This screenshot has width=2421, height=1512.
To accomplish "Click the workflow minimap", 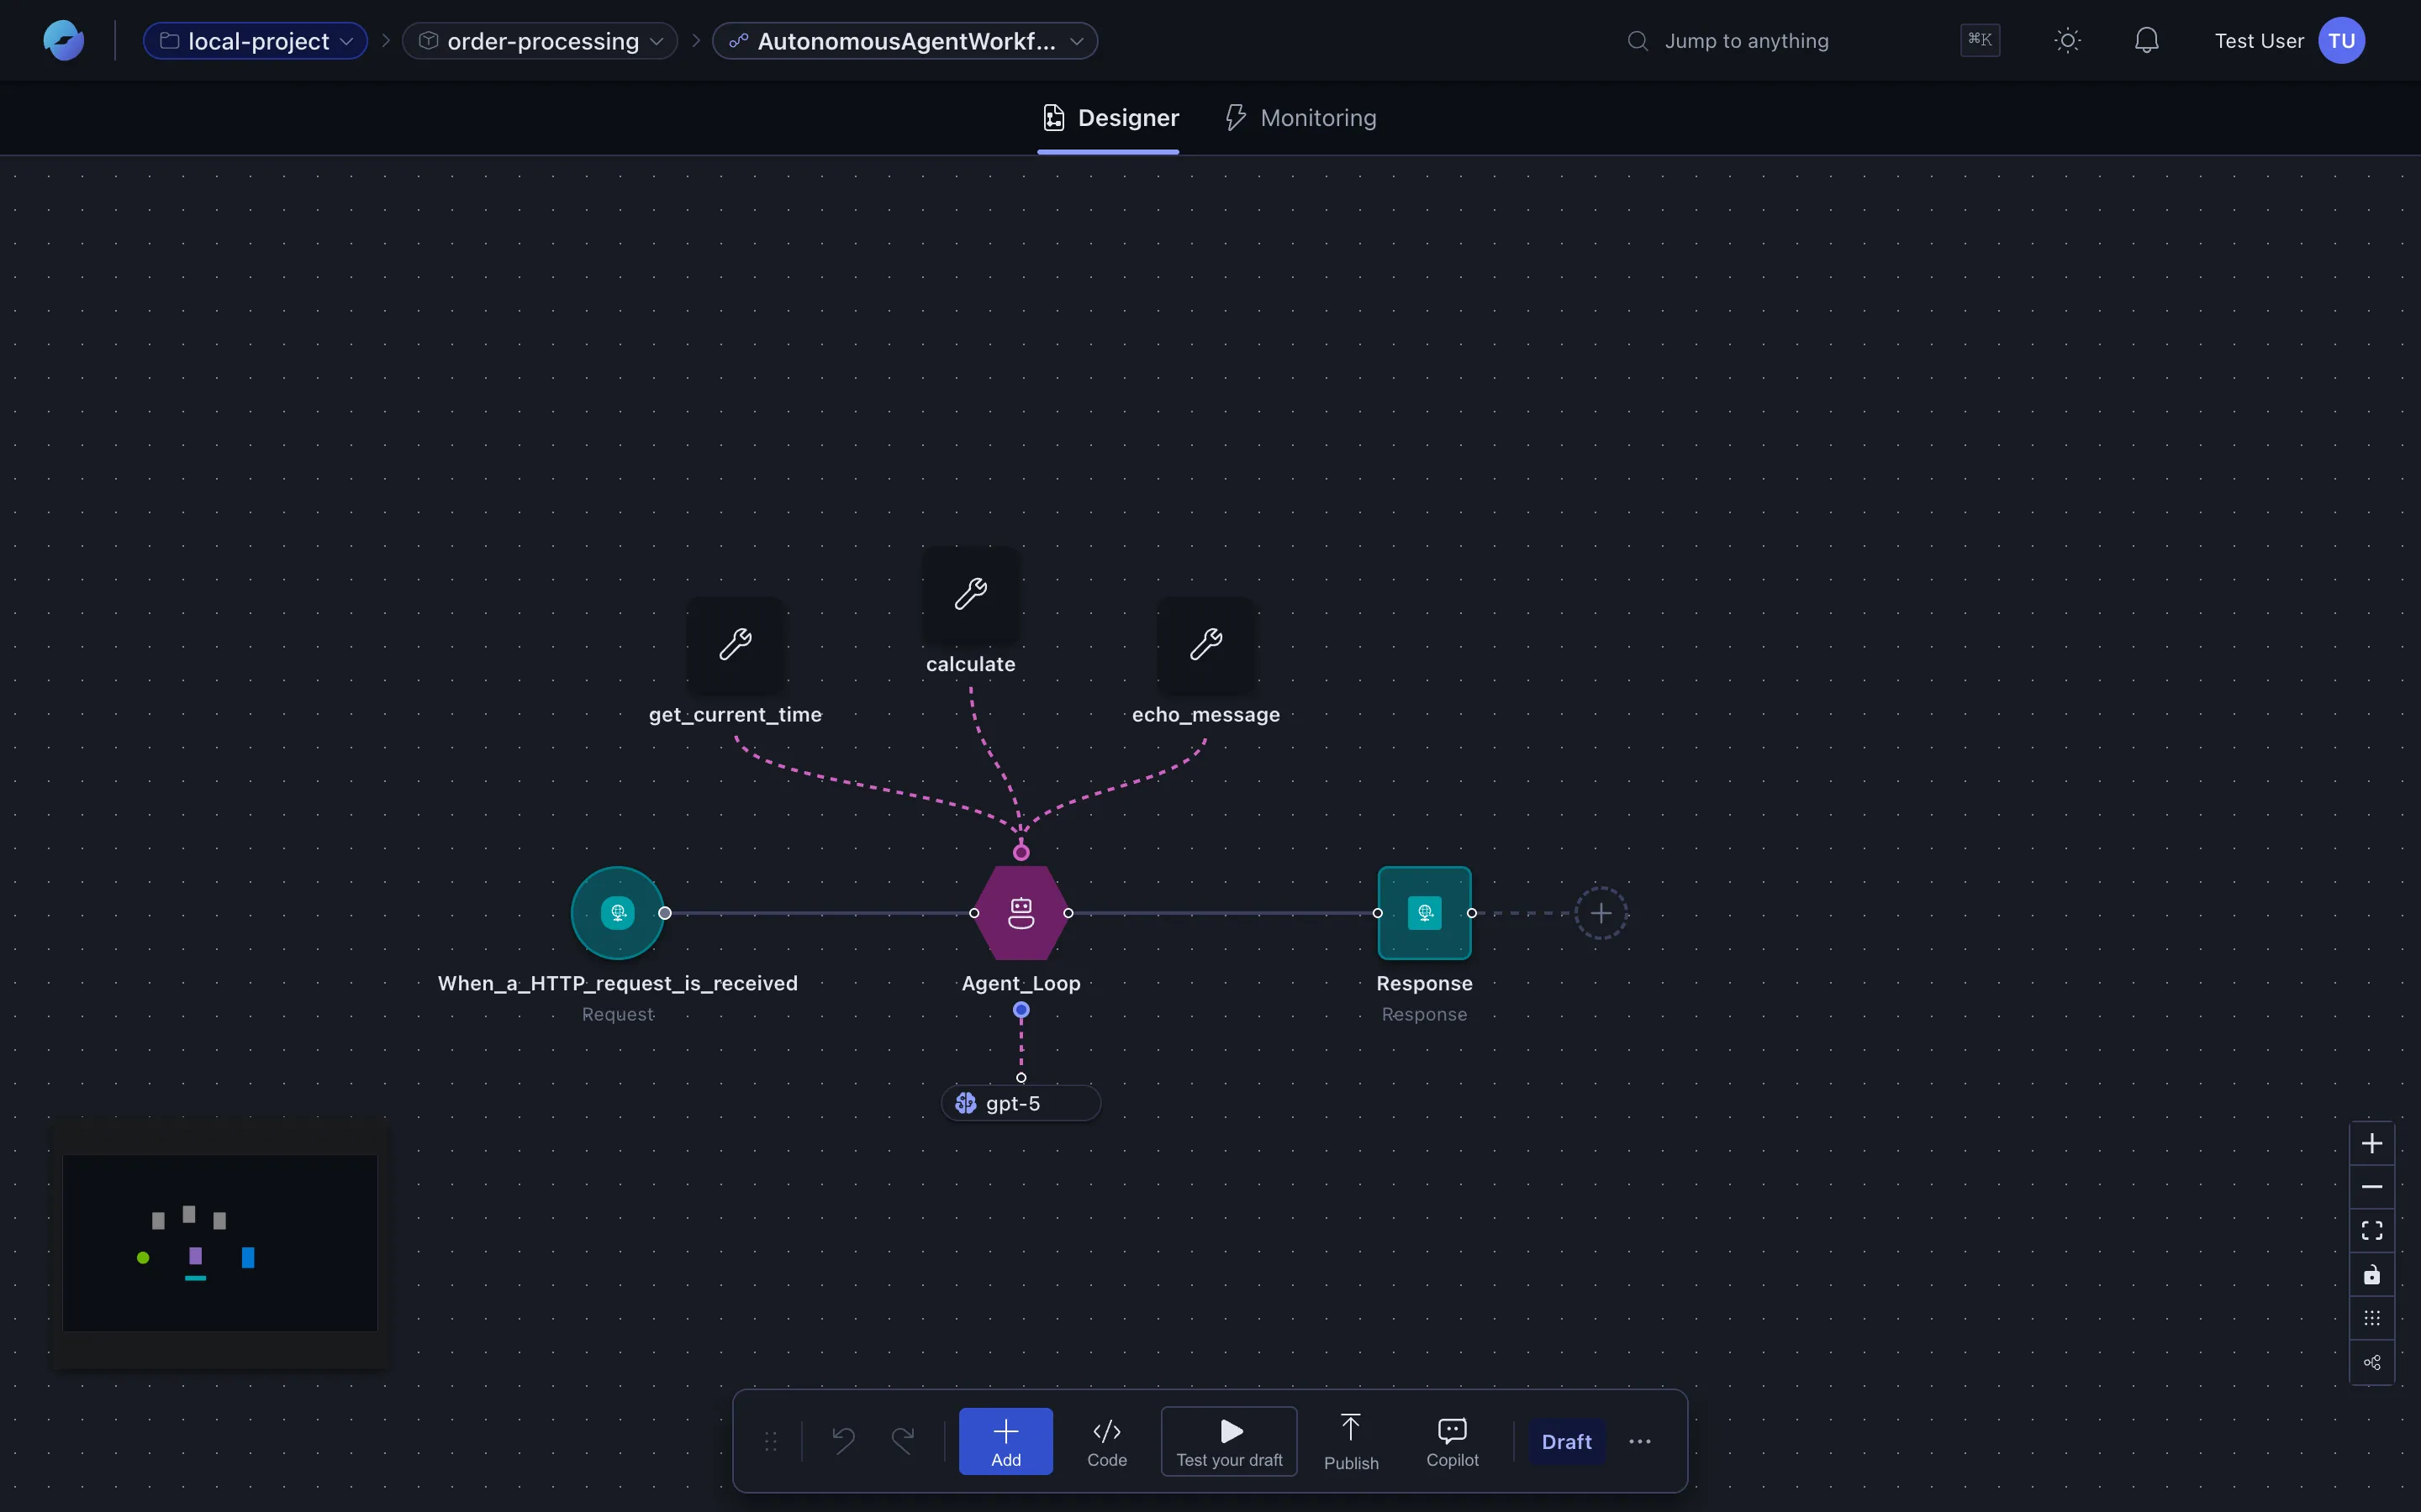I will click(x=220, y=1243).
